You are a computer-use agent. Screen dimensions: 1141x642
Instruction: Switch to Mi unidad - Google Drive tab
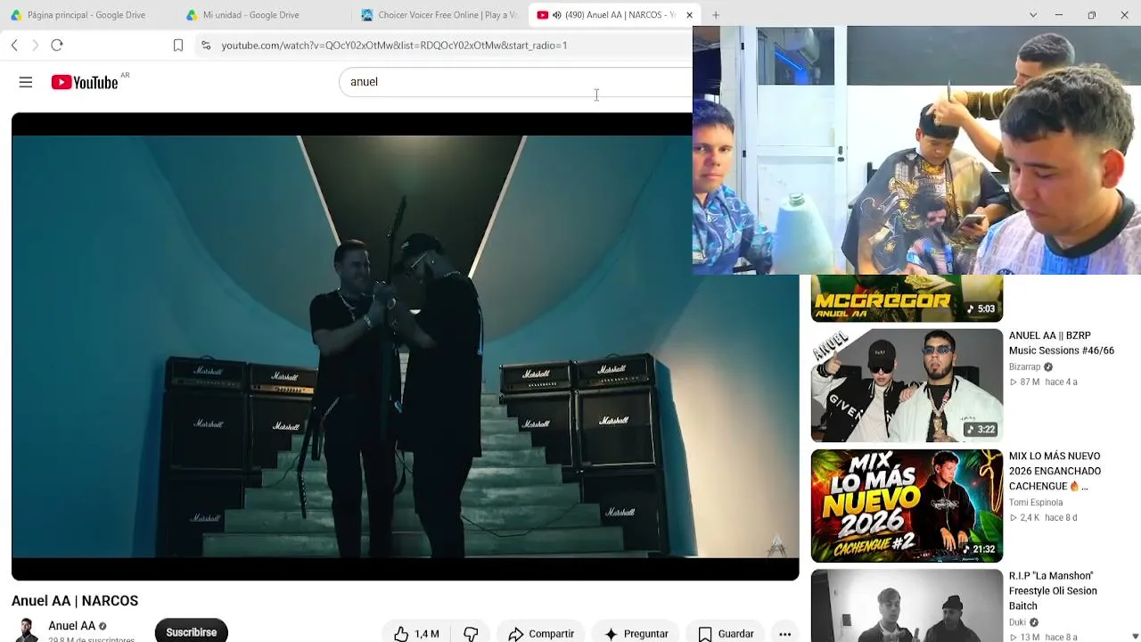point(259,15)
